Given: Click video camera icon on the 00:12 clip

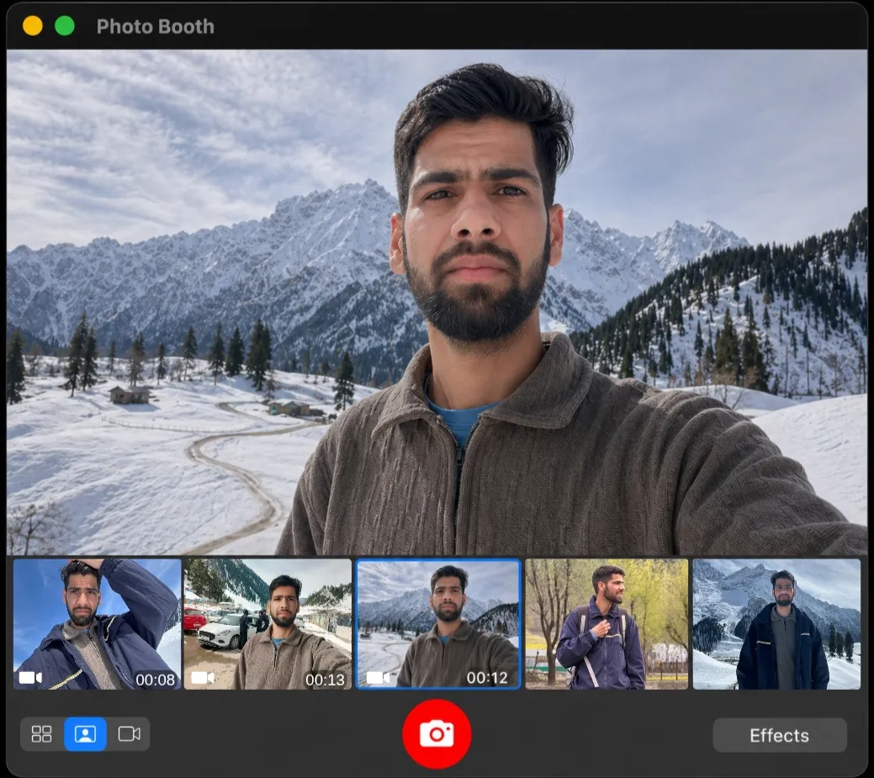Looking at the screenshot, I should pyautogui.click(x=378, y=678).
